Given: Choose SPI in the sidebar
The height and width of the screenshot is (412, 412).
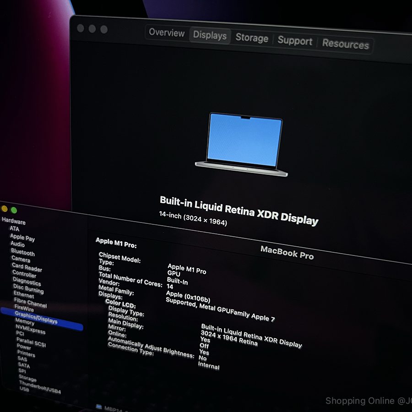Looking at the screenshot, I should point(22,371).
